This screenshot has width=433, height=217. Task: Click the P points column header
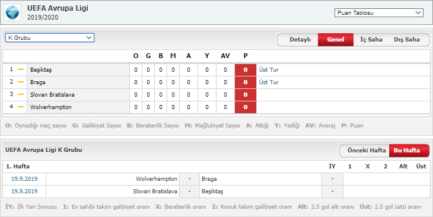246,56
